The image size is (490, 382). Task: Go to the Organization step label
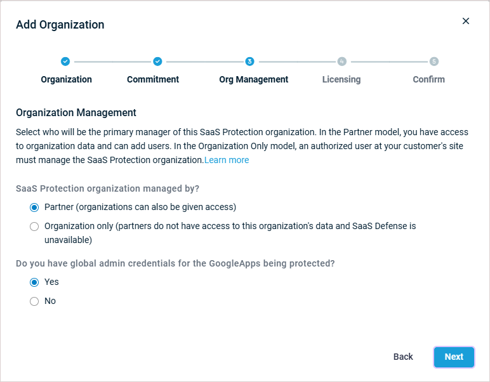click(x=66, y=79)
